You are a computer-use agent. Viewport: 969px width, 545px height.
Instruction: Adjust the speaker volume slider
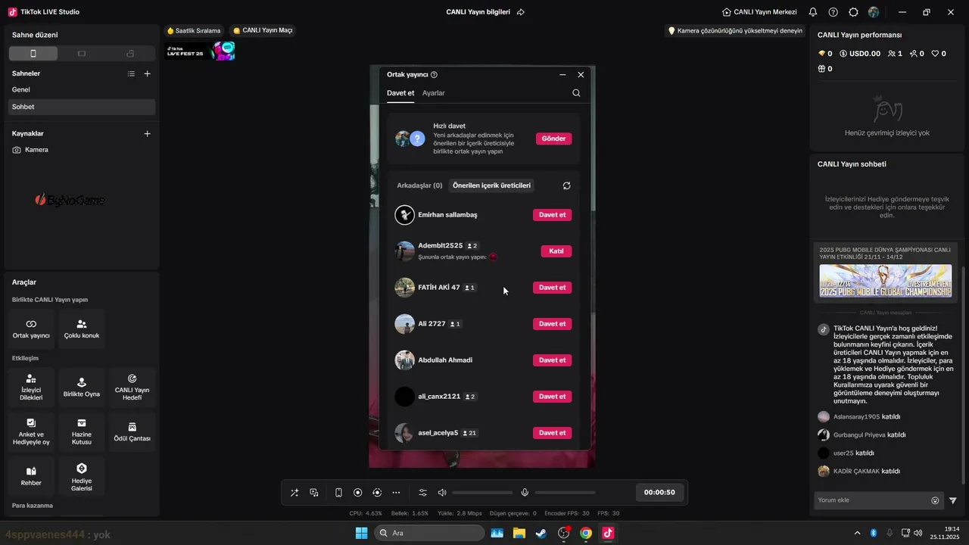point(482,493)
